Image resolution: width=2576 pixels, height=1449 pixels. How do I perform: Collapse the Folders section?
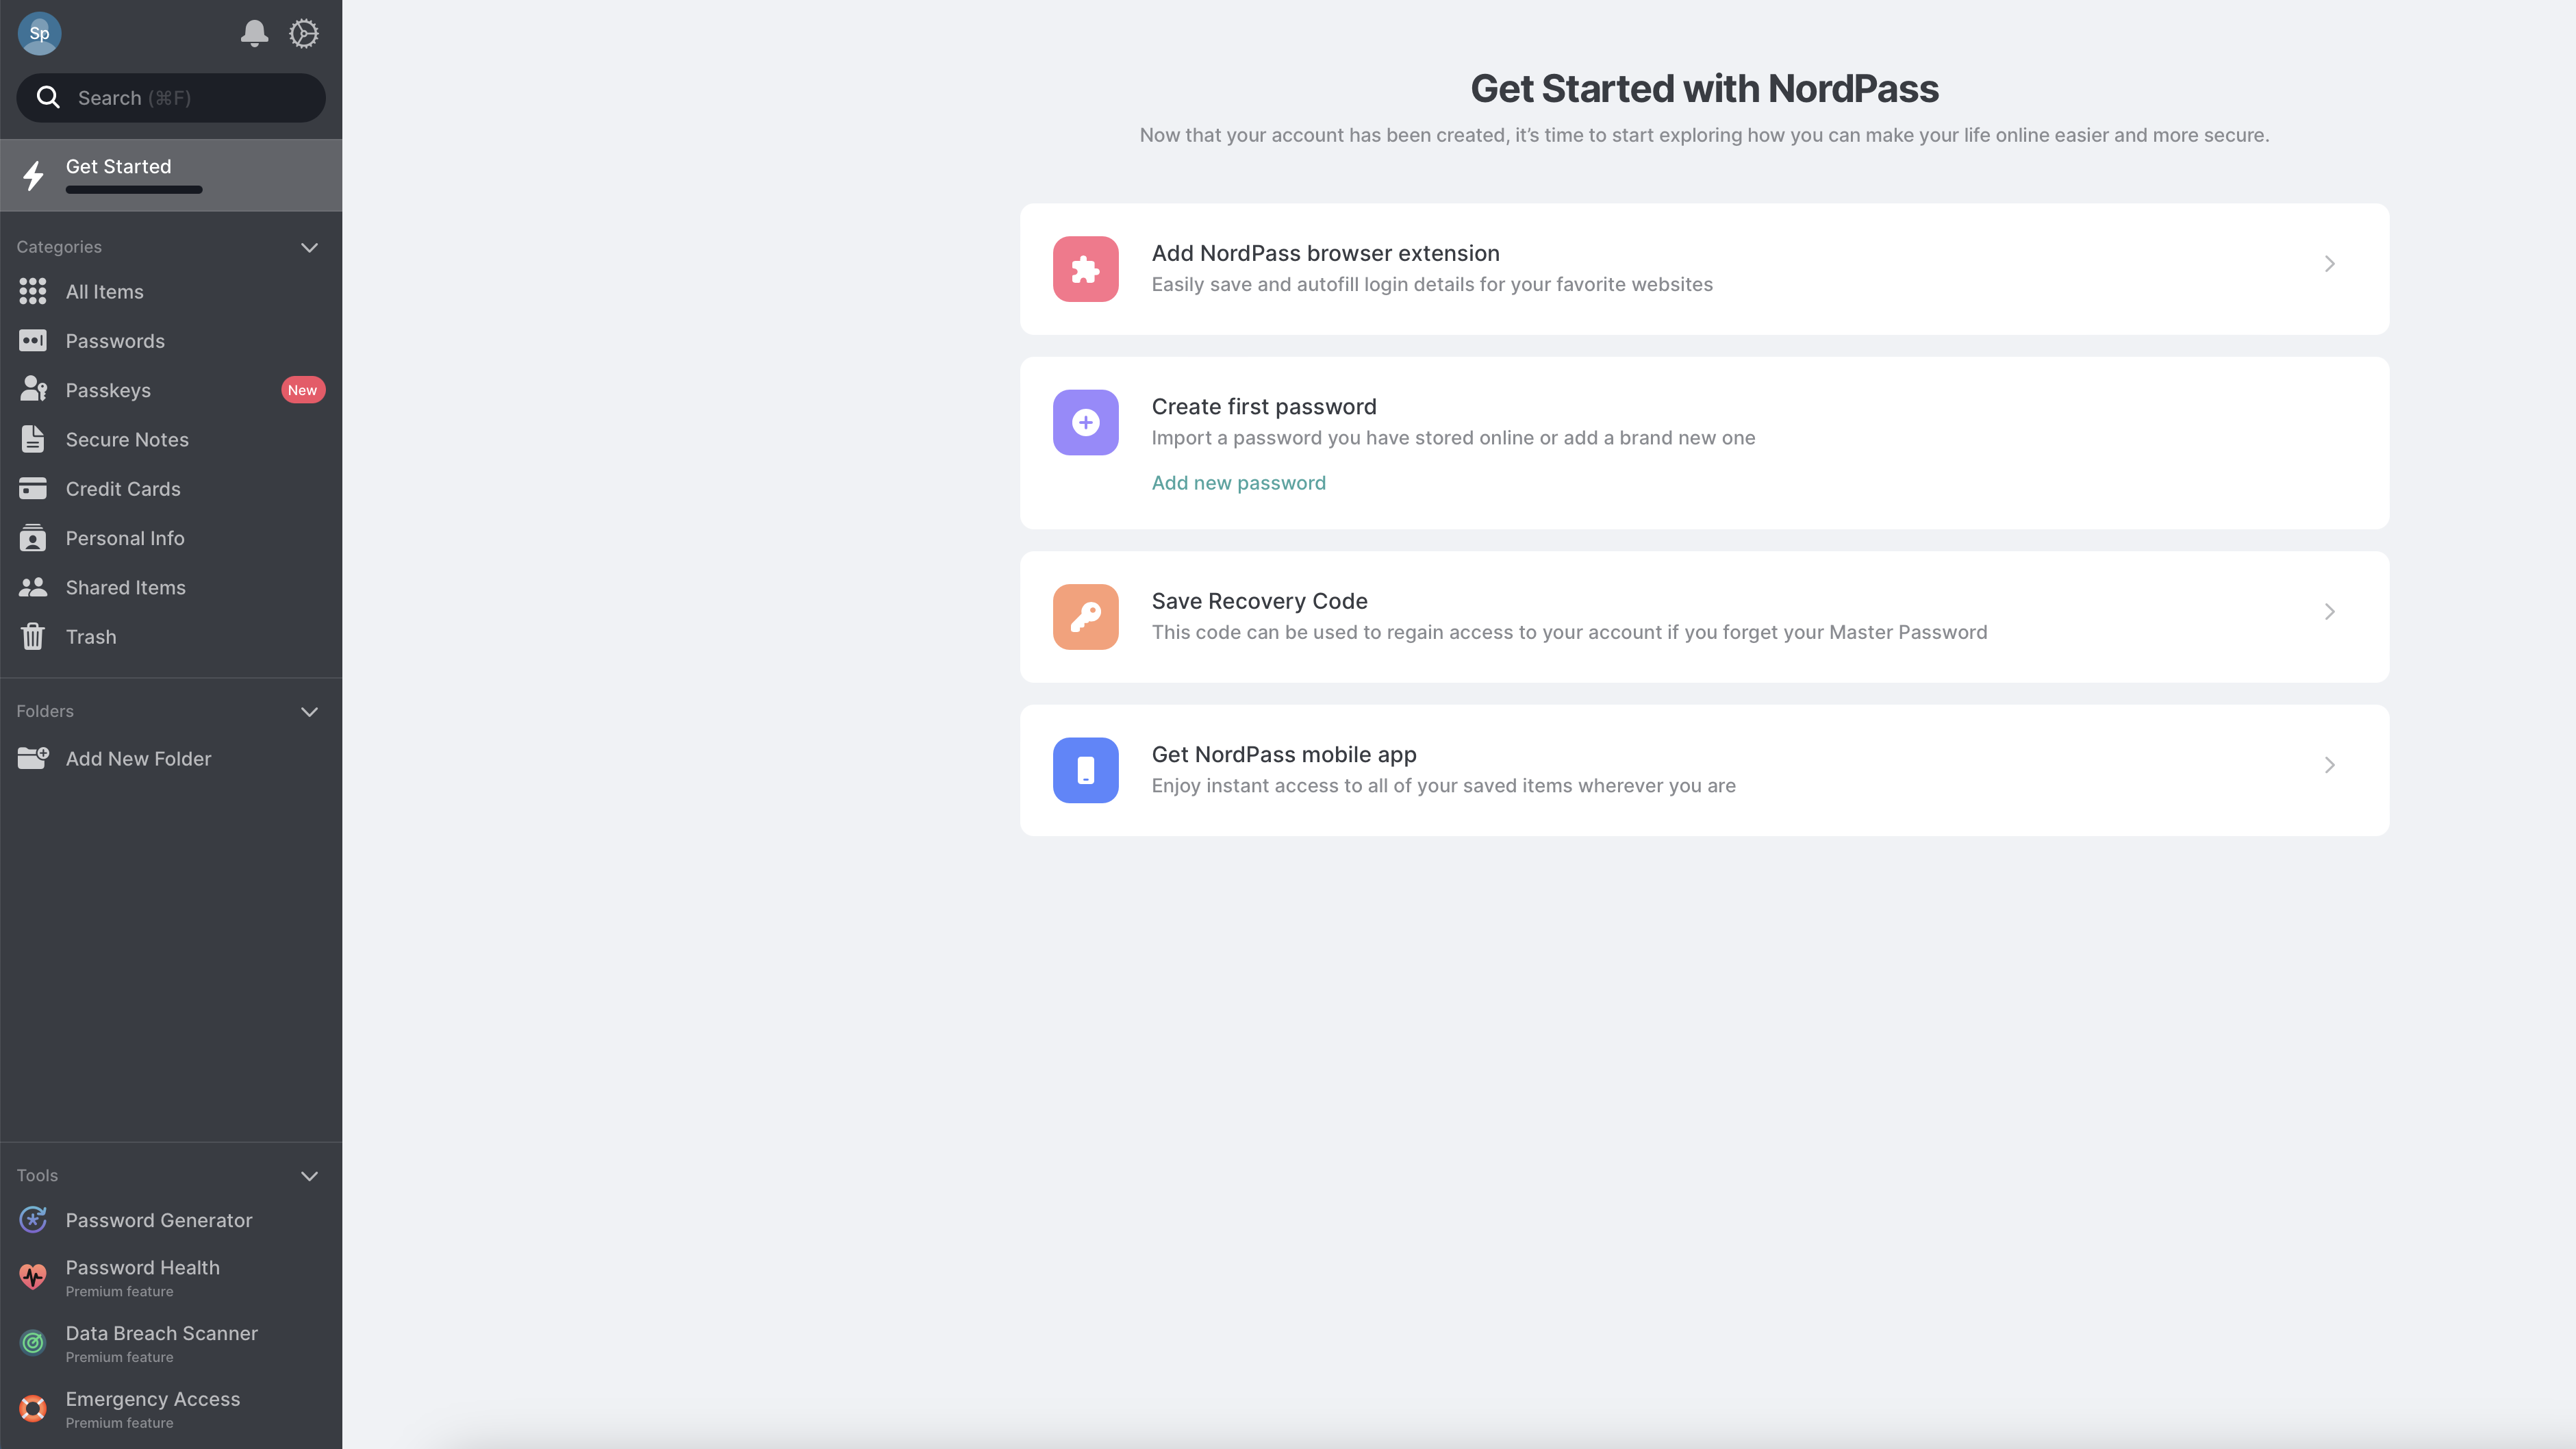point(309,711)
